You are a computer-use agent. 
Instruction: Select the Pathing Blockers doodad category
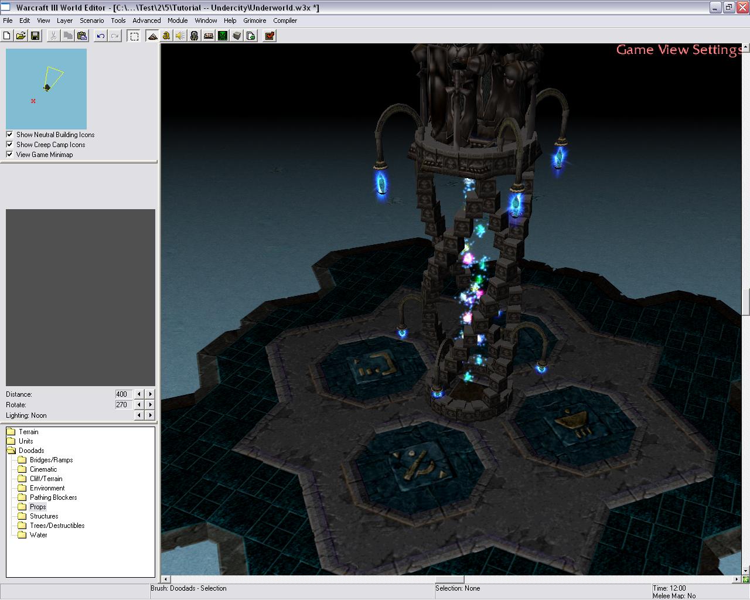click(53, 497)
